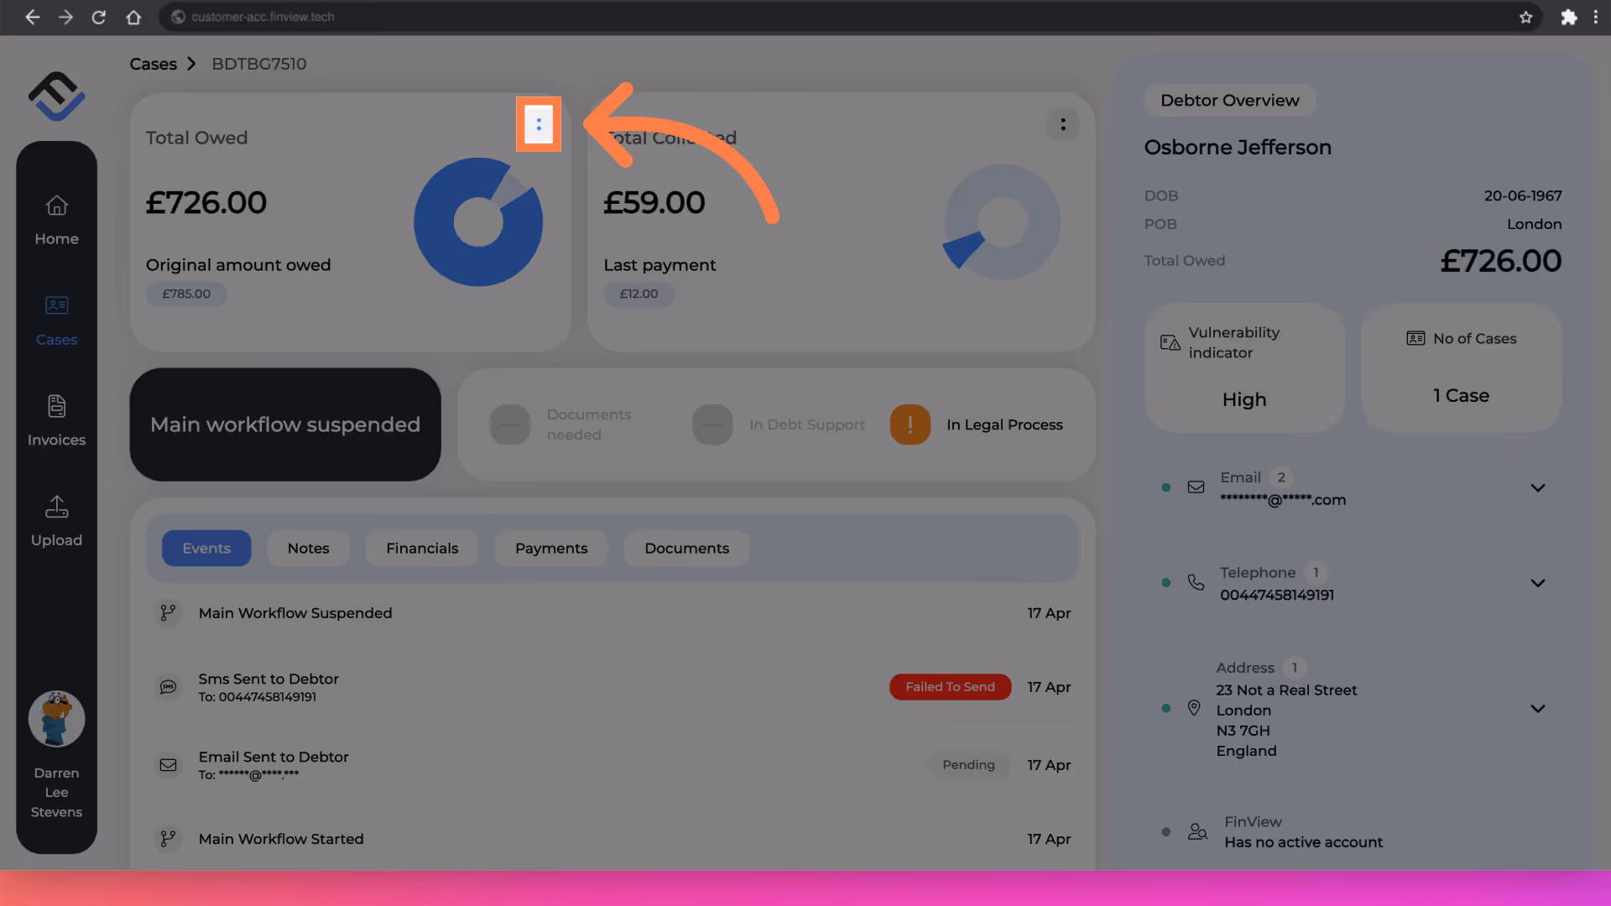The image size is (1611, 906).
Task: Go back to Cases breadcrumb
Action: pyautogui.click(x=153, y=64)
